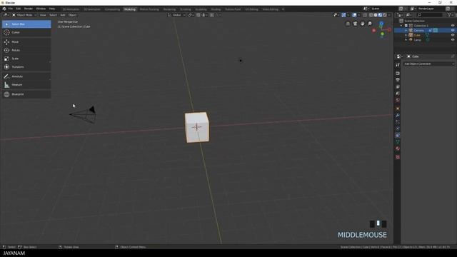Open the Object Data properties tab
The height and width of the screenshot is (257, 457).
pos(398,142)
